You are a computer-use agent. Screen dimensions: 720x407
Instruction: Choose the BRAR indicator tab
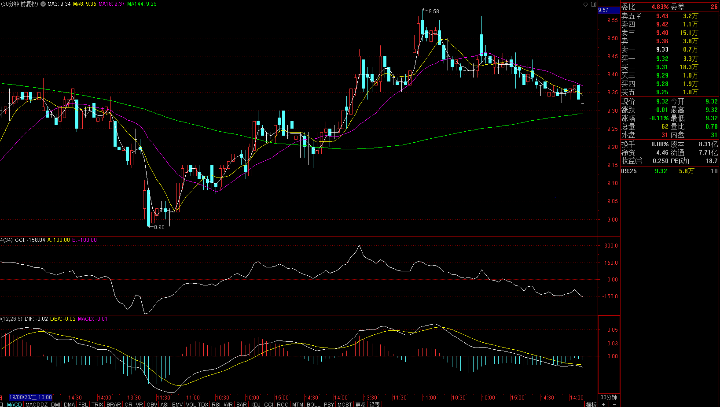click(x=114, y=404)
